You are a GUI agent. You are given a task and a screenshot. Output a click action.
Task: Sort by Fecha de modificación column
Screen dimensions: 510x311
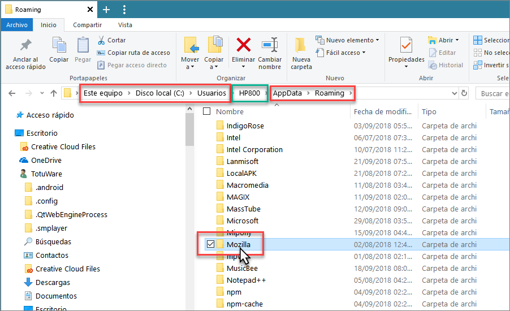click(x=383, y=111)
